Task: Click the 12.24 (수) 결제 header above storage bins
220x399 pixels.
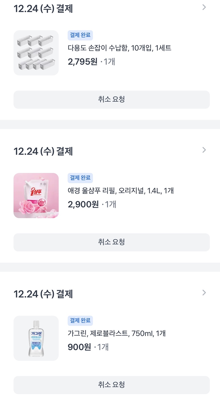Action: (43, 9)
